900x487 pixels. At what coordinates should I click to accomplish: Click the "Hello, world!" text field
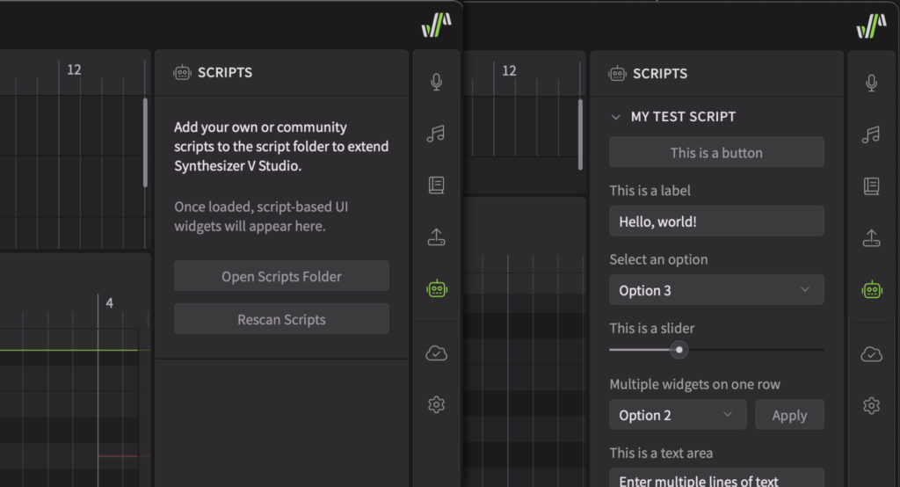(716, 222)
